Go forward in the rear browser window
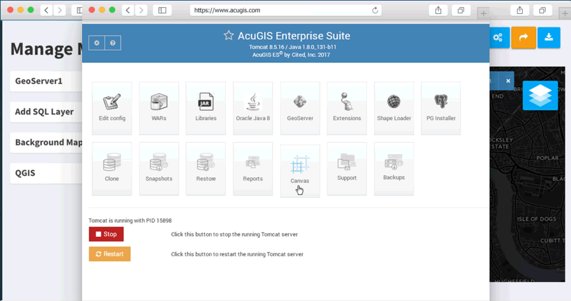The width and height of the screenshot is (571, 301). [x=59, y=10]
